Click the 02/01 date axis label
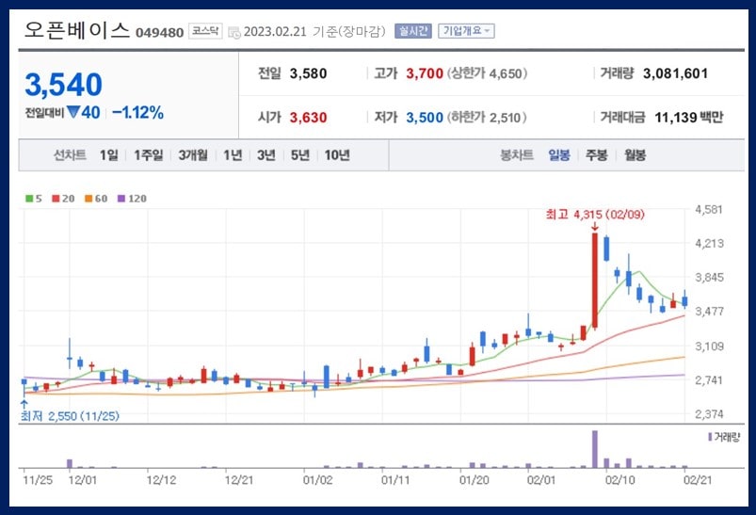This screenshot has height=515, width=756. 541,480
